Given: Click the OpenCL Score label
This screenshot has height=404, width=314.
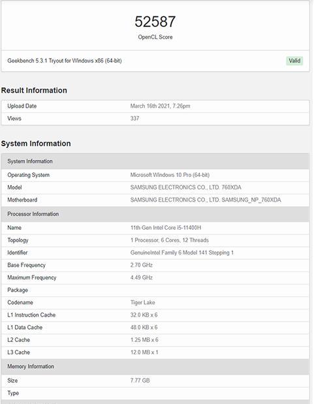Looking at the screenshot, I should [155, 37].
